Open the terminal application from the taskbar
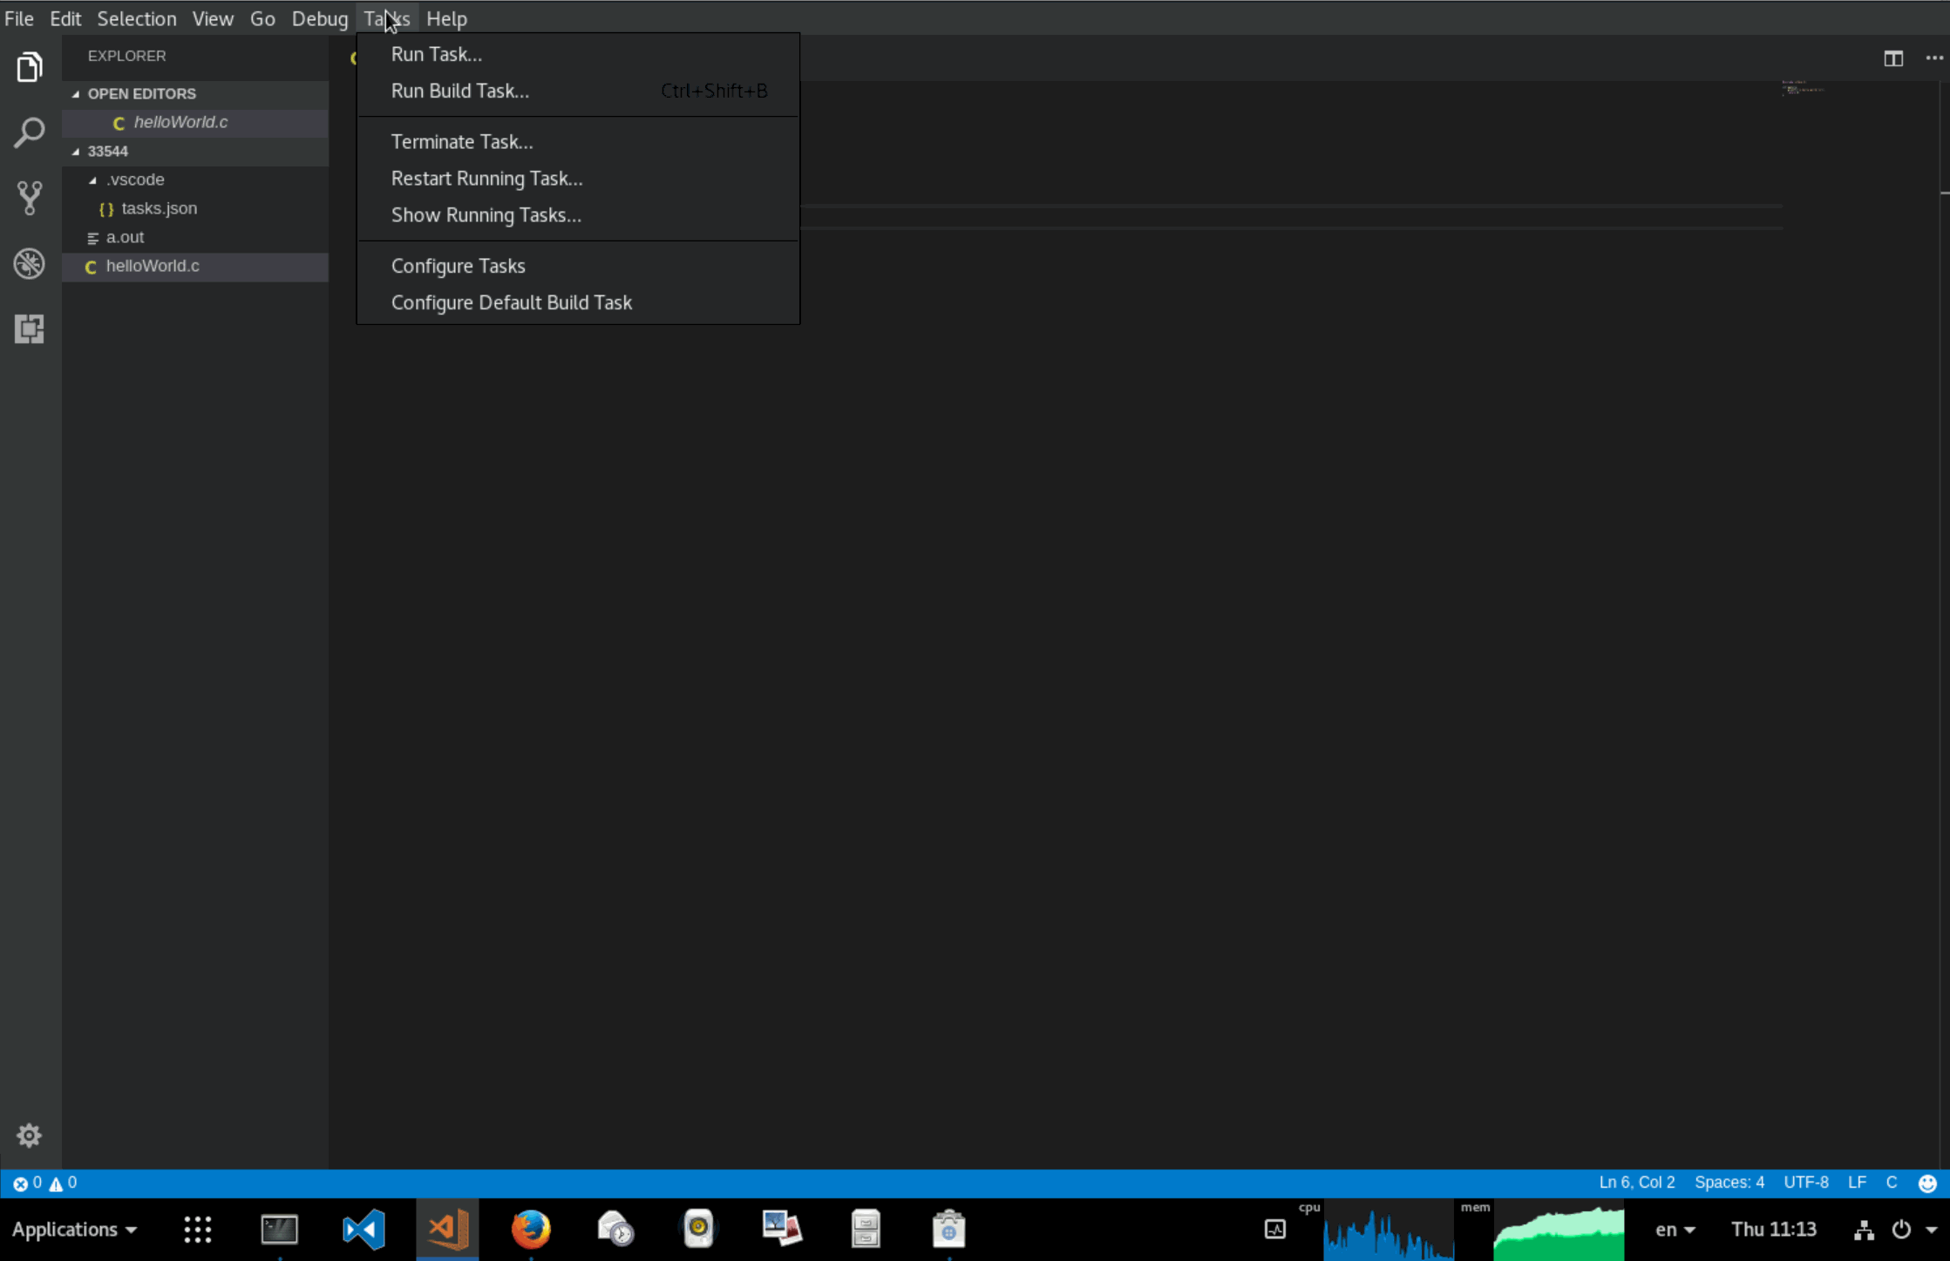 tap(279, 1229)
